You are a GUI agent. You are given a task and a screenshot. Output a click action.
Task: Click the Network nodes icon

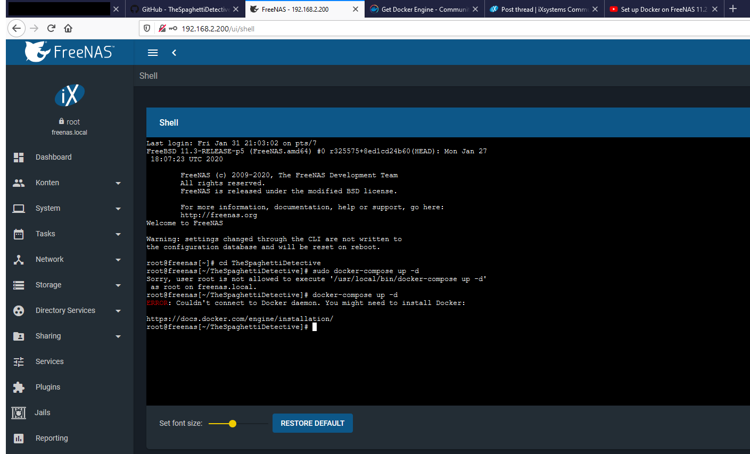19,259
